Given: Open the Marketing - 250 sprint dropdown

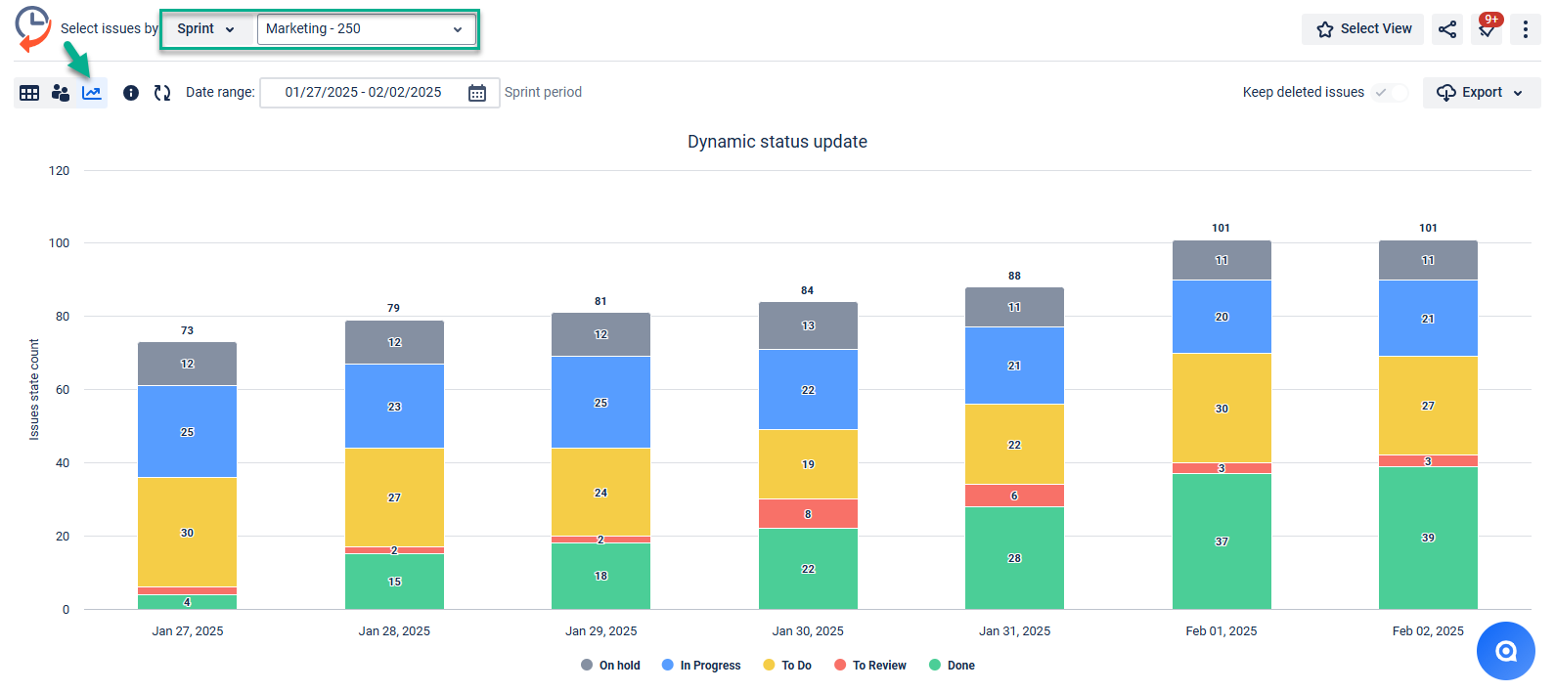Looking at the screenshot, I should click(365, 29).
